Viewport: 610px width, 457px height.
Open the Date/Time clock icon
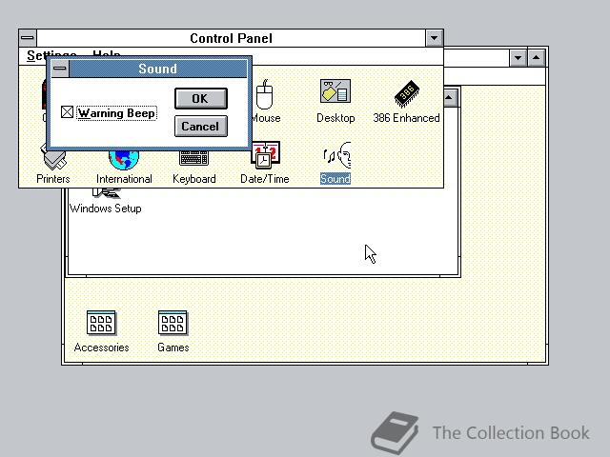[265, 155]
